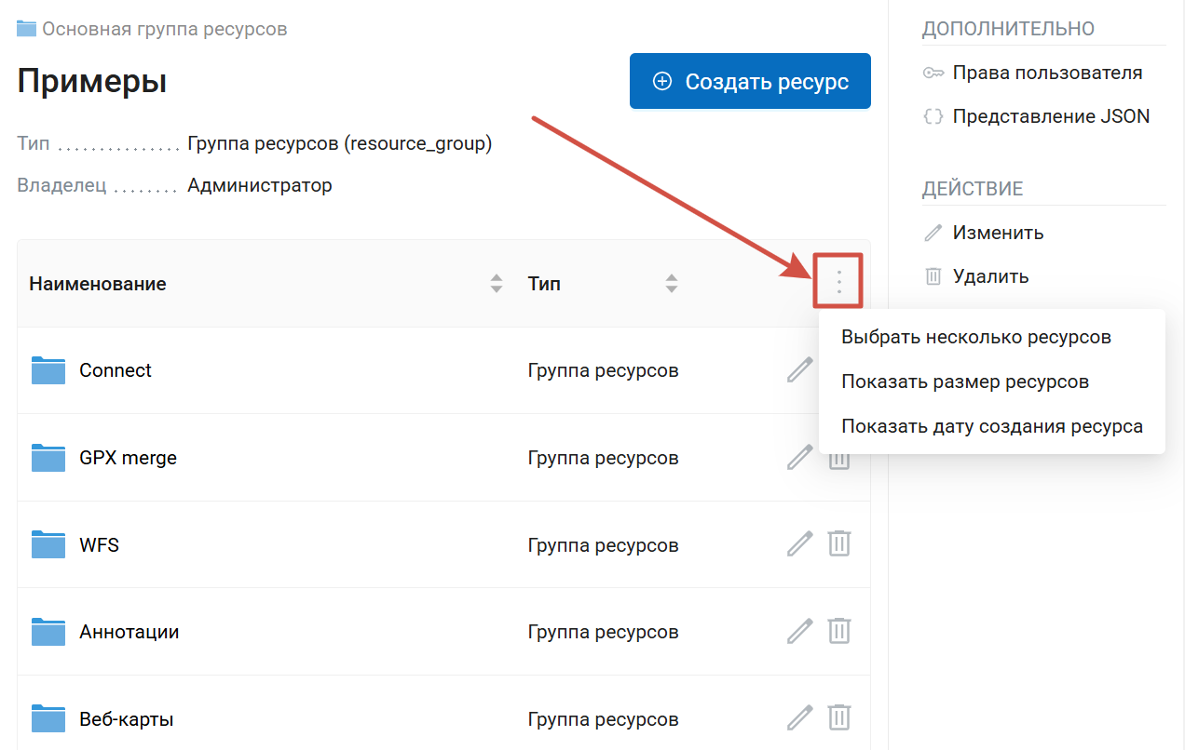1185x750 pixels.
Task: Go to Основная группа ресурсов breadcrumb
Action: pyautogui.click(x=164, y=29)
